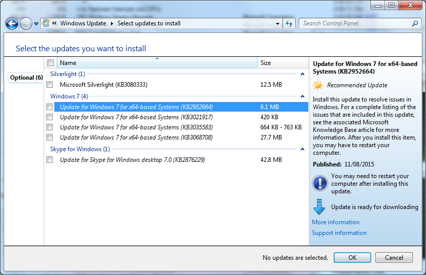Select the KB3068708 update row text

pyautogui.click(x=136, y=137)
